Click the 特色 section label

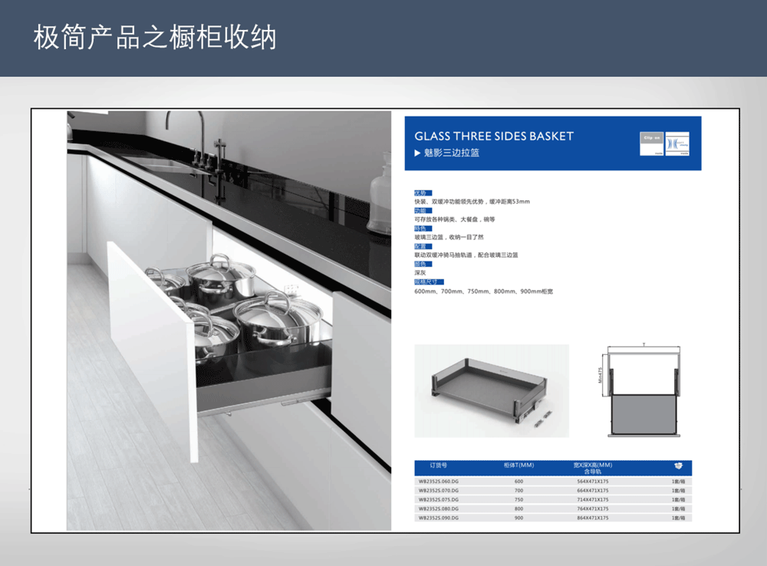click(423, 229)
